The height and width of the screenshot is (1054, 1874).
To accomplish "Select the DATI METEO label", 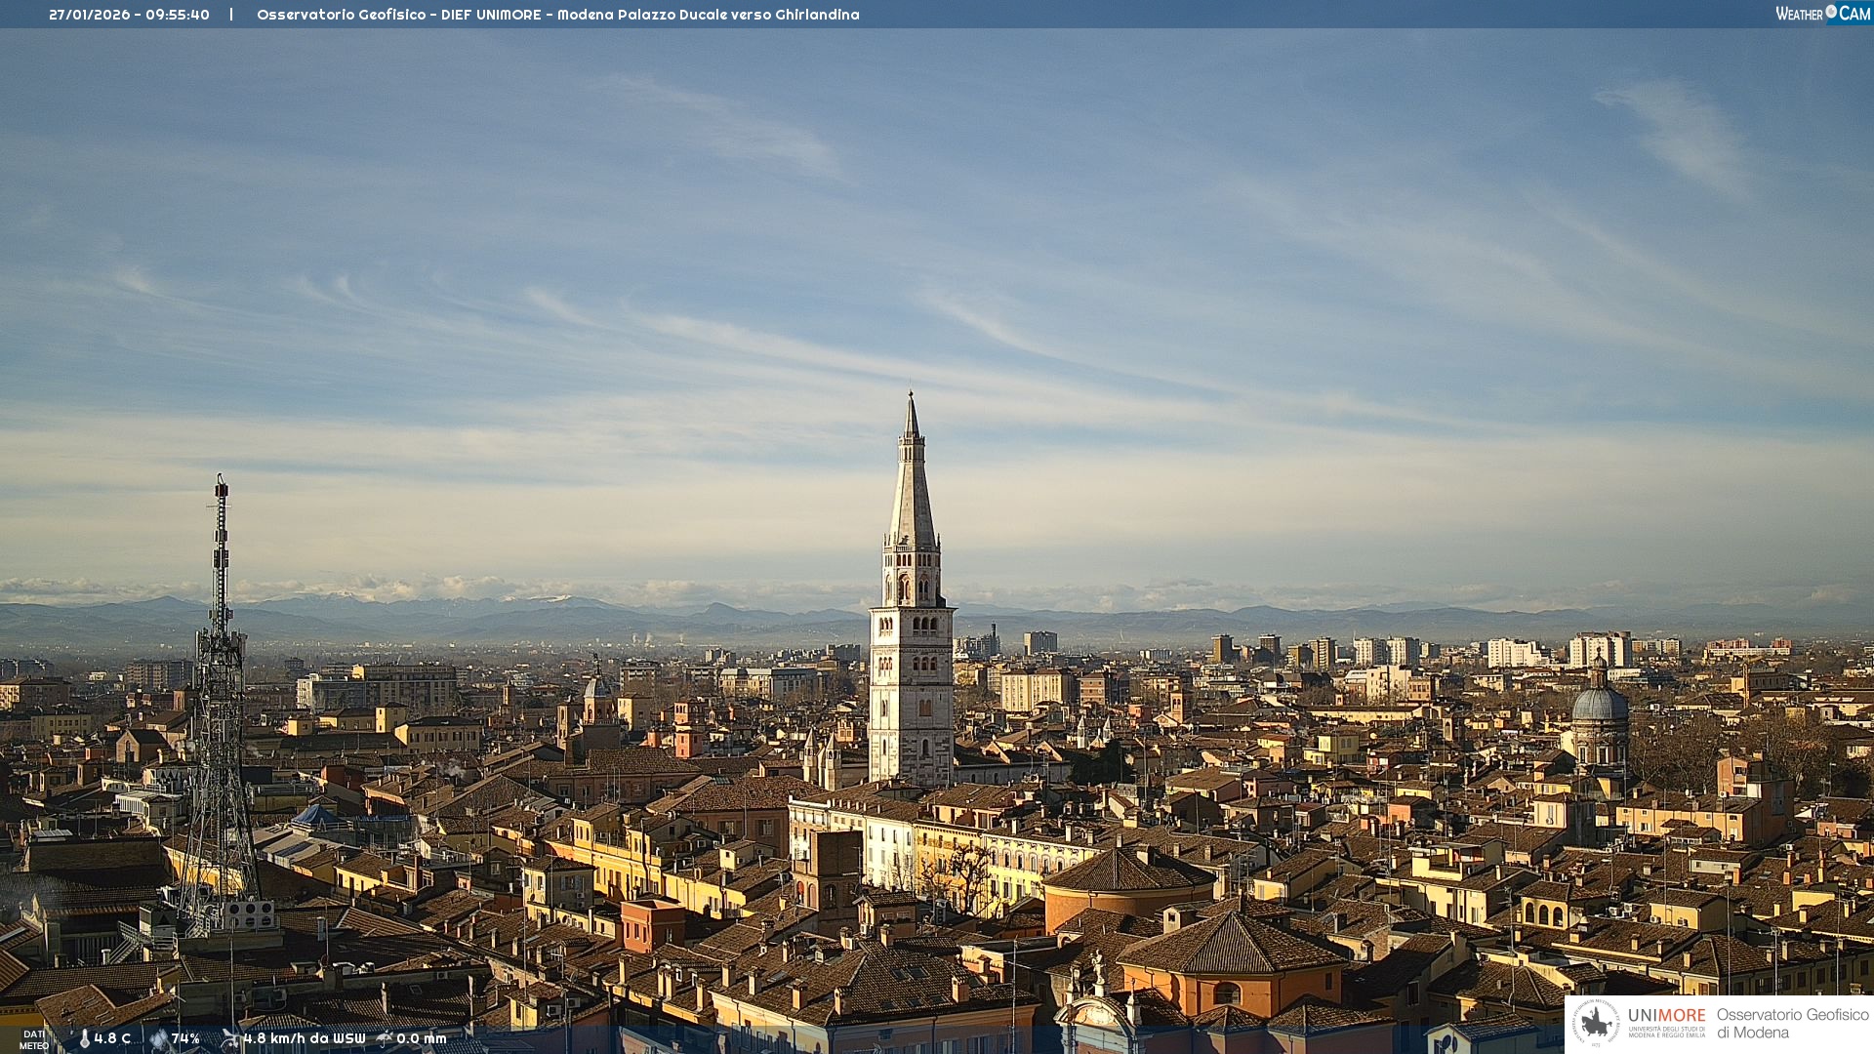I will point(34,1039).
